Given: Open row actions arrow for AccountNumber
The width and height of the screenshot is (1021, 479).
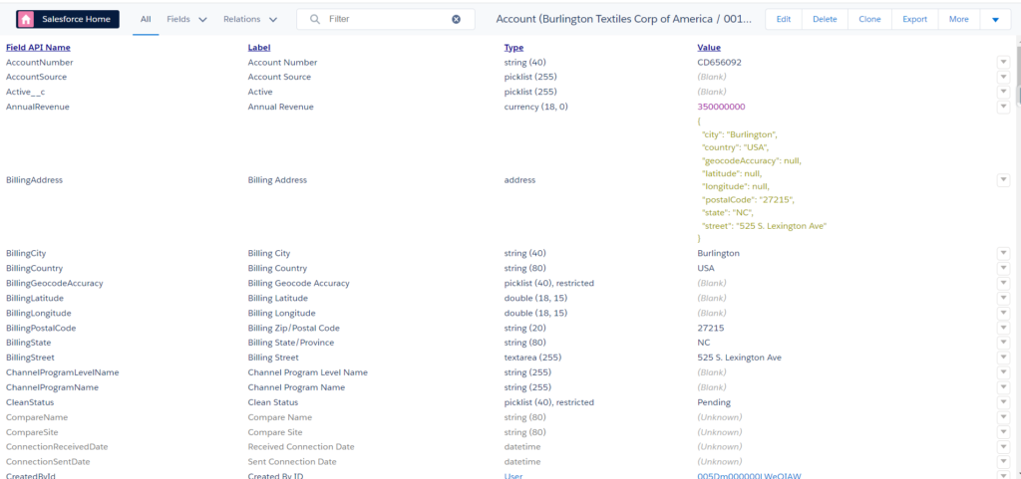Looking at the screenshot, I should coord(1003,63).
